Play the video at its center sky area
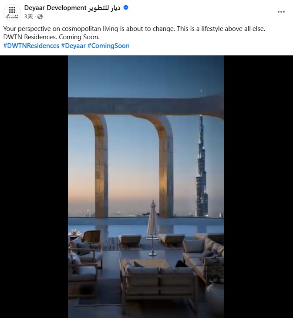This screenshot has width=293, height=318. 146,77
